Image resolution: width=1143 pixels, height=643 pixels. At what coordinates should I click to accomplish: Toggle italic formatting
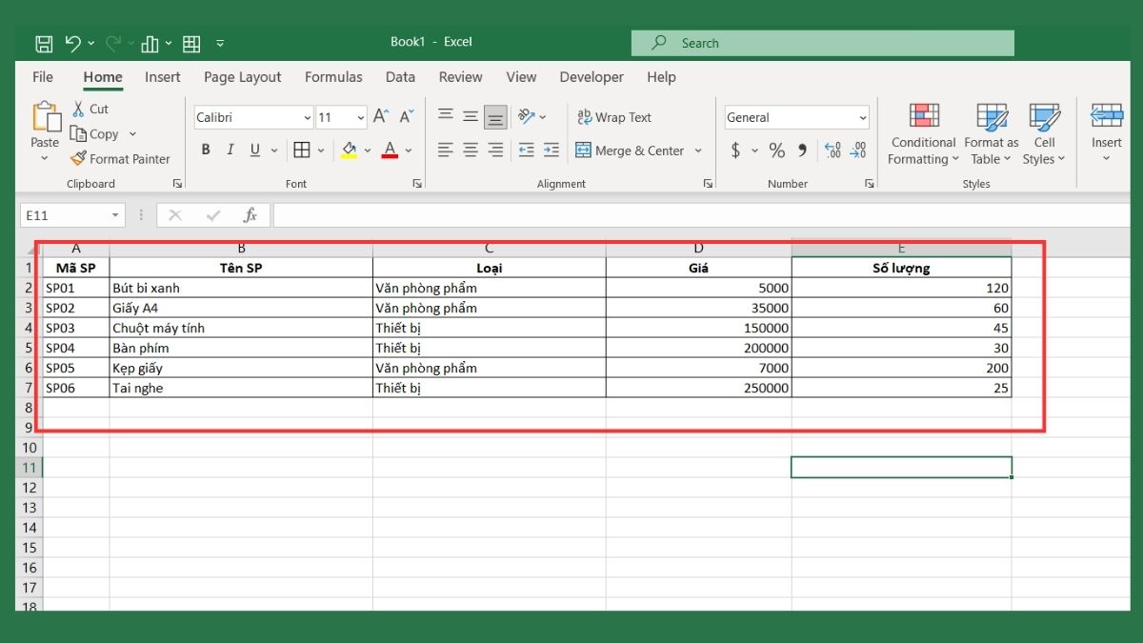(x=230, y=150)
